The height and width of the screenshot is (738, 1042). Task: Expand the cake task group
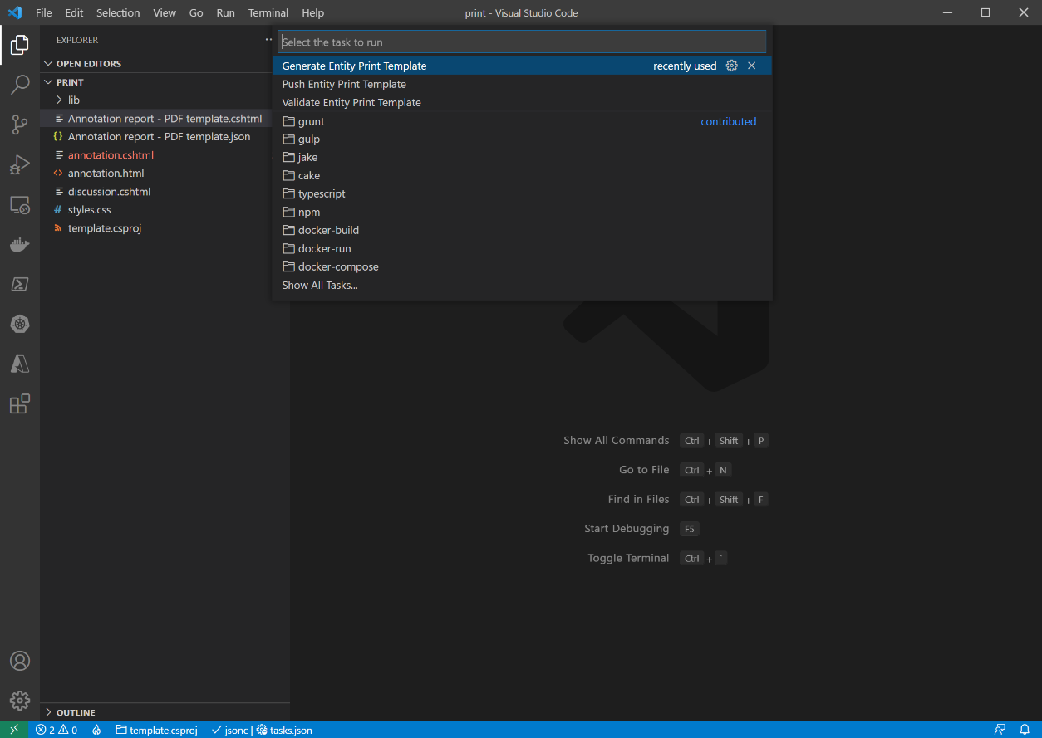point(523,176)
